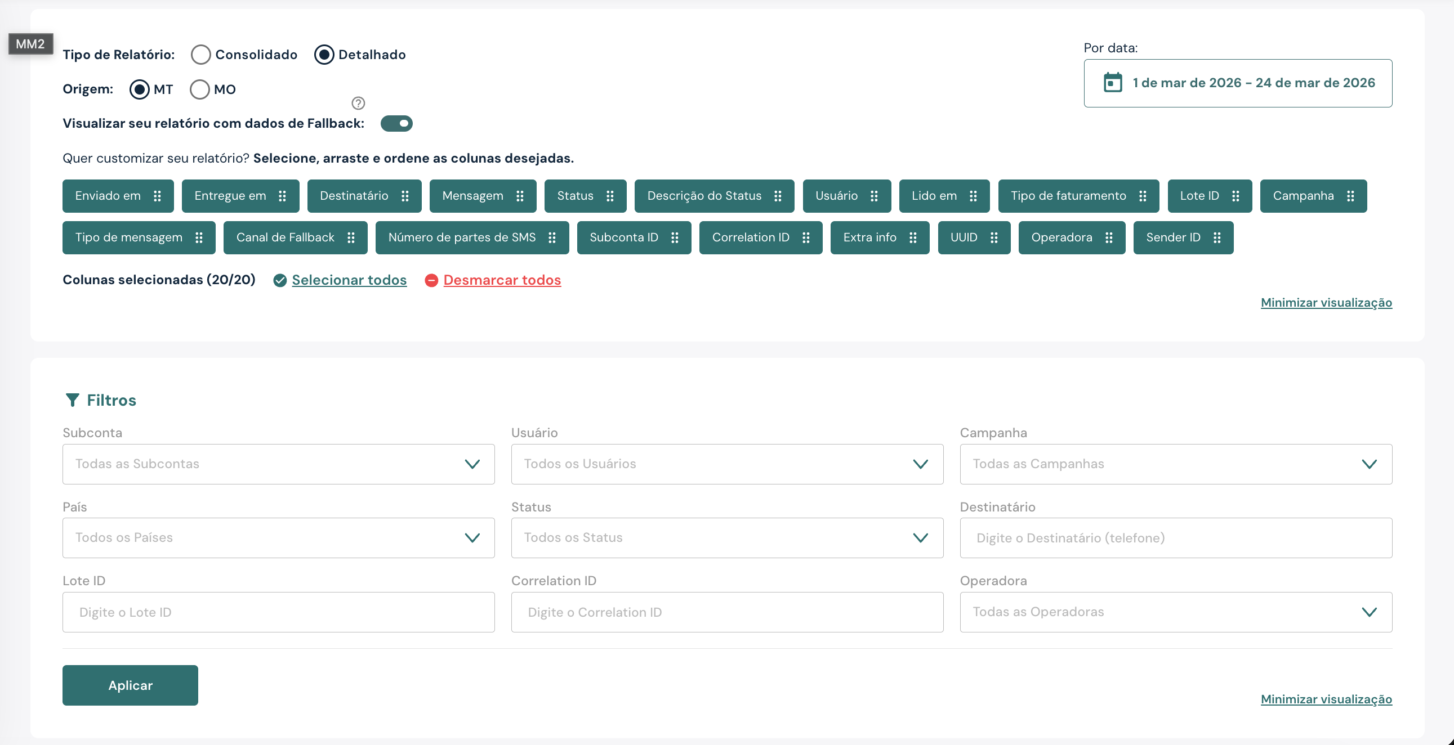This screenshot has height=745, width=1454.
Task: Expand the Todos os Status dropdown
Action: [726, 537]
